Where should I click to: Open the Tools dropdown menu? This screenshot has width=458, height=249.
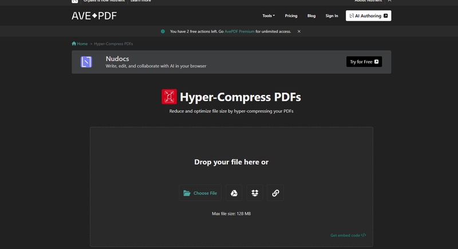pos(269,16)
